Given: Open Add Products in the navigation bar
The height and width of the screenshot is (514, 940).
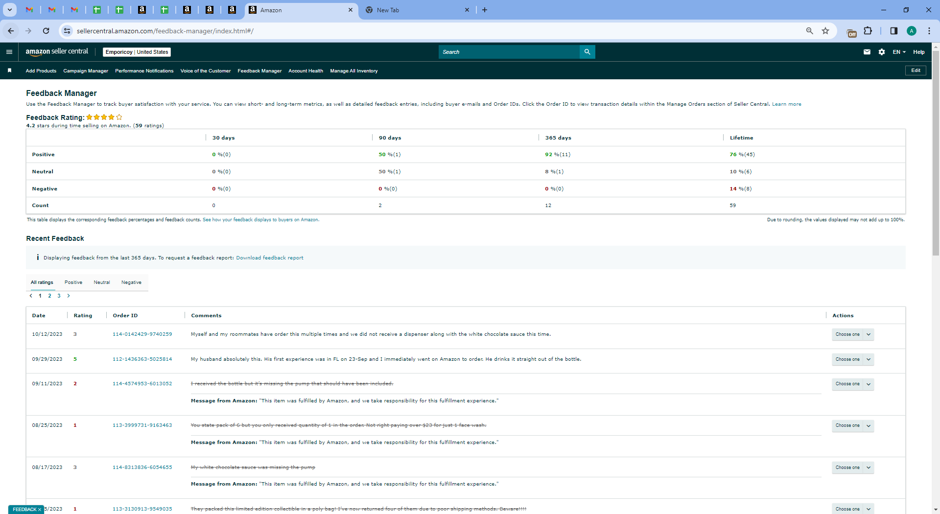Looking at the screenshot, I should point(41,71).
